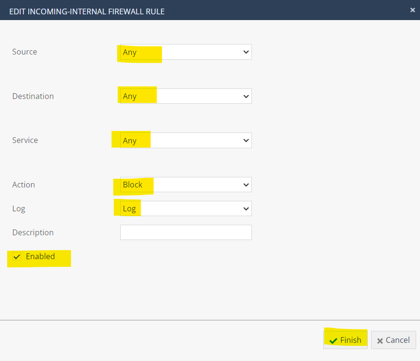The image size is (420, 361).
Task: Click the chevron arrow of the Source field
Action: (246, 52)
